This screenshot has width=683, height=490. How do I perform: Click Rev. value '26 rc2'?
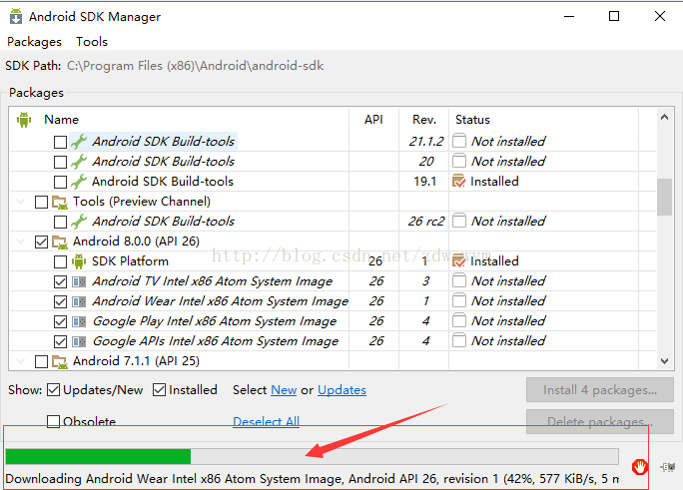[426, 222]
